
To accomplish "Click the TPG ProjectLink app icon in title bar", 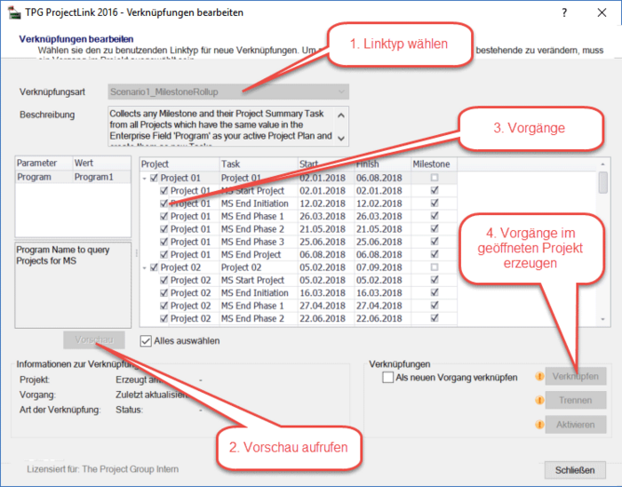I will coord(14,12).
